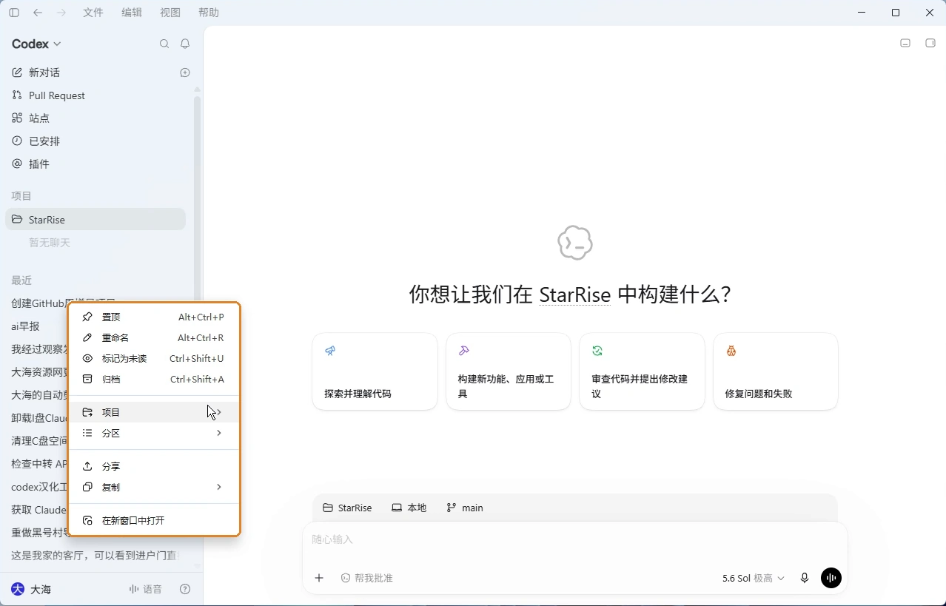Select the 构建新功能、应用或工具 card

point(508,371)
